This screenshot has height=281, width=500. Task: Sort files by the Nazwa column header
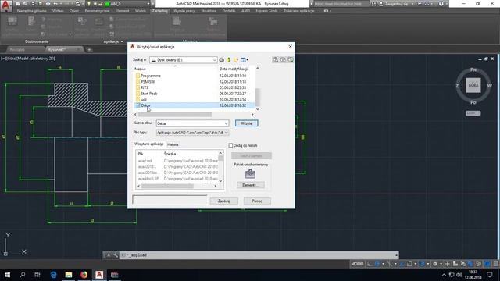tap(140, 69)
